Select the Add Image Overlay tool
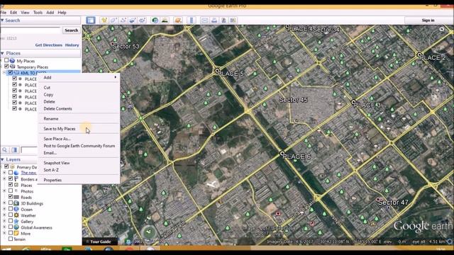 pyautogui.click(x=133, y=21)
